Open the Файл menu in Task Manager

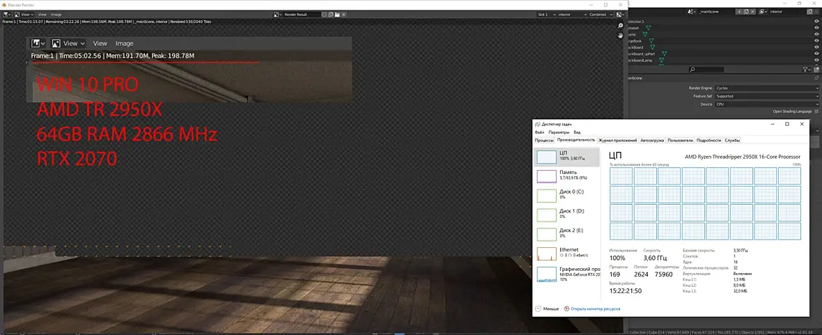(x=540, y=132)
